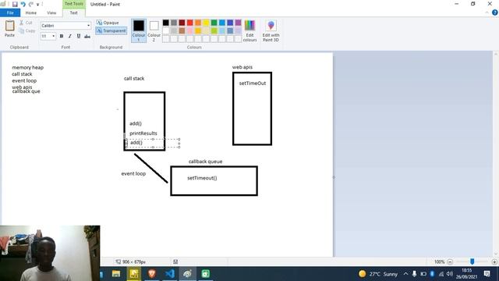This screenshot has height=281, width=499.
Task: Choose the purple colour swatch
Action: [238, 23]
